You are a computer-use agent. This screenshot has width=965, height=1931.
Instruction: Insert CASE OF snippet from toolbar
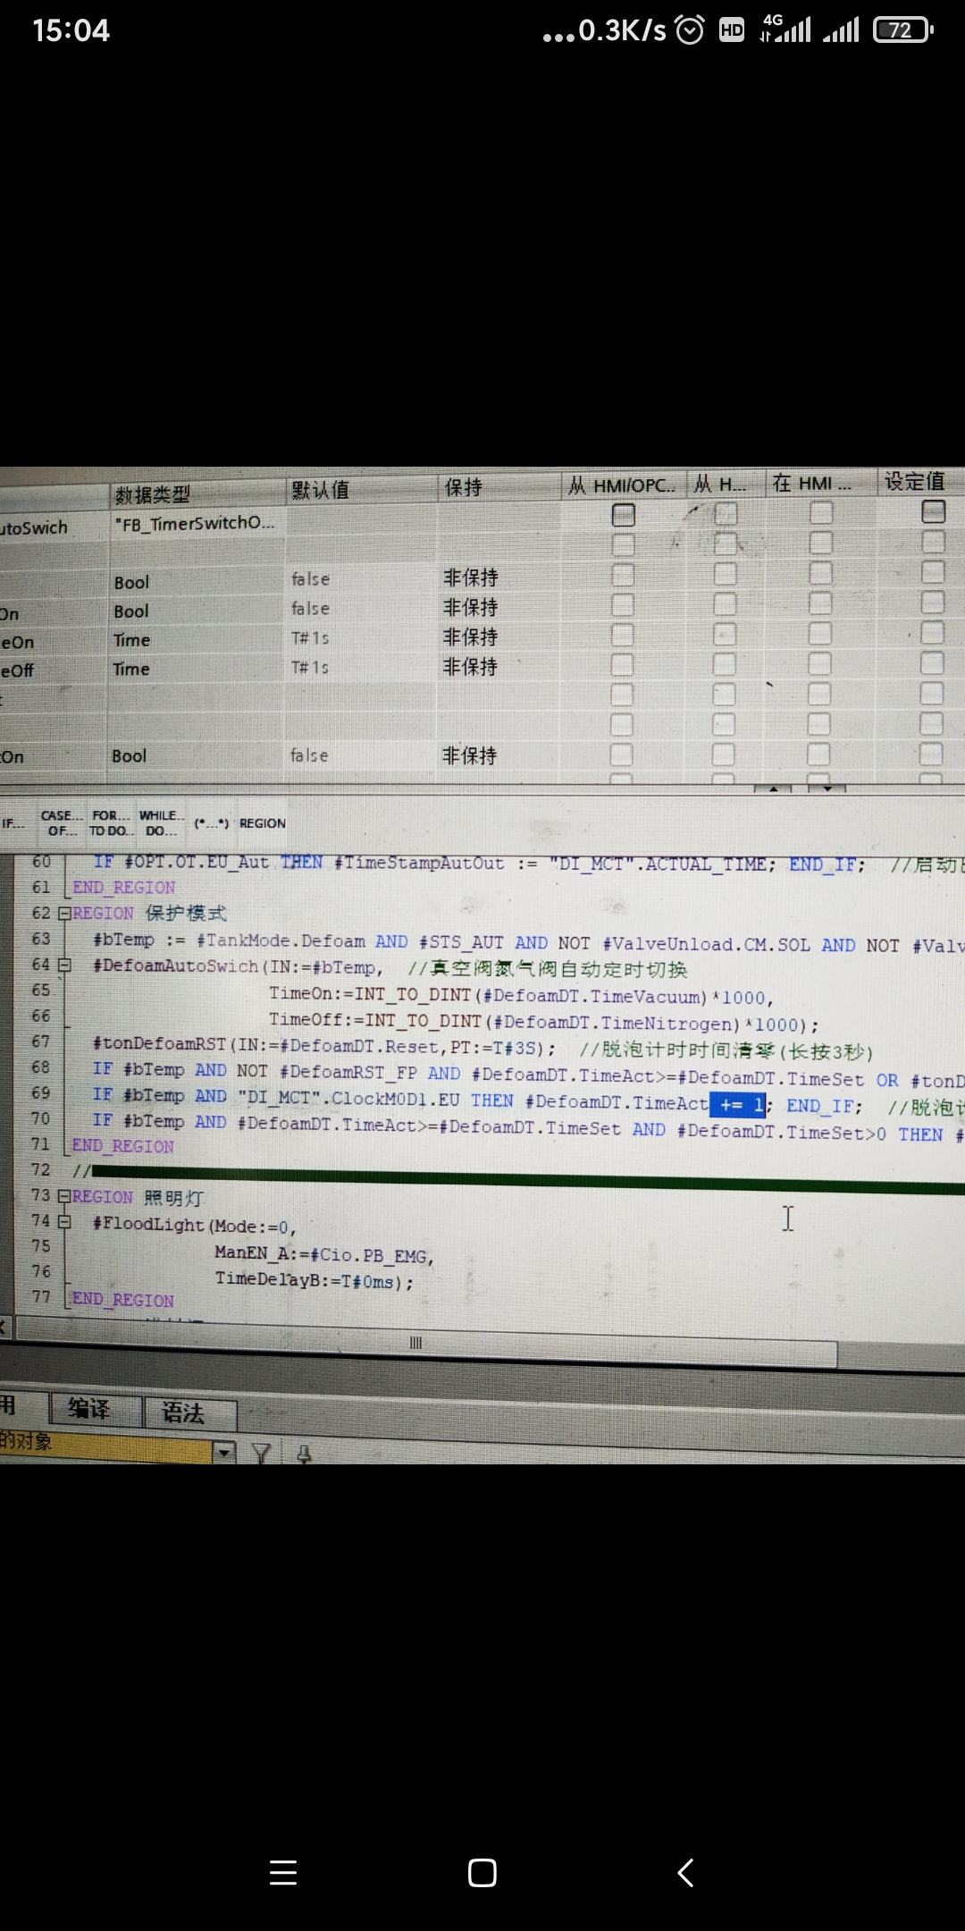click(x=61, y=823)
